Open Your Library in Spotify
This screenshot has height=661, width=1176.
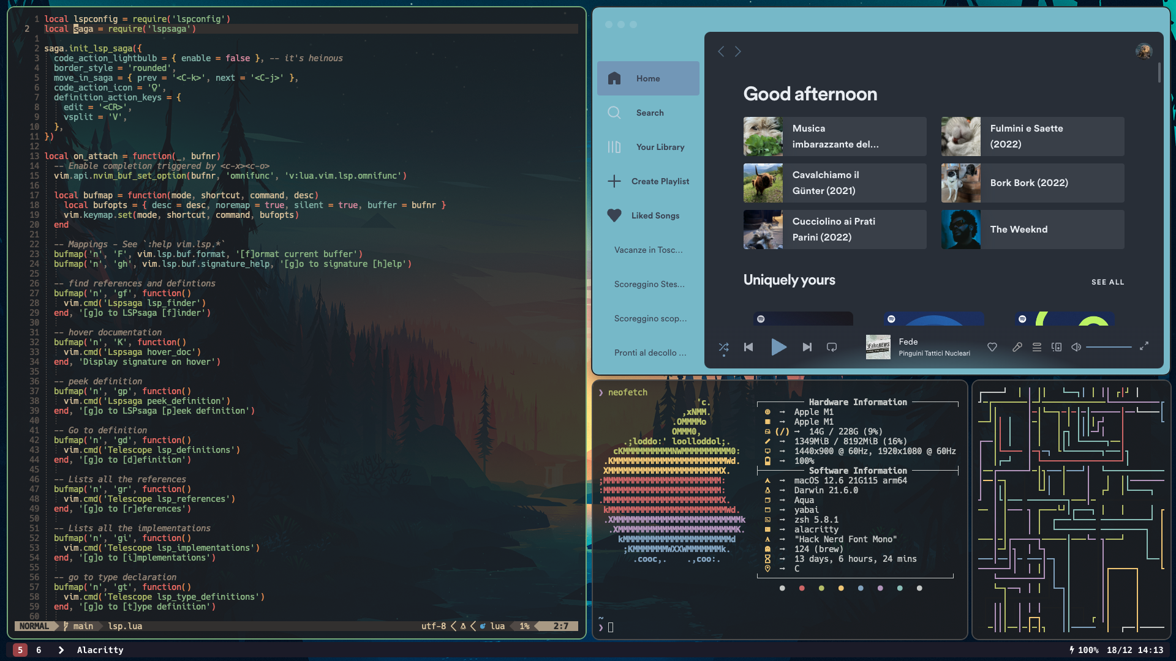pos(648,147)
